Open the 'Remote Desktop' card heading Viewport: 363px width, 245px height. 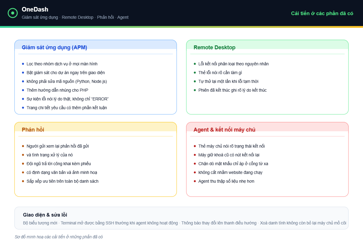(x=214, y=47)
